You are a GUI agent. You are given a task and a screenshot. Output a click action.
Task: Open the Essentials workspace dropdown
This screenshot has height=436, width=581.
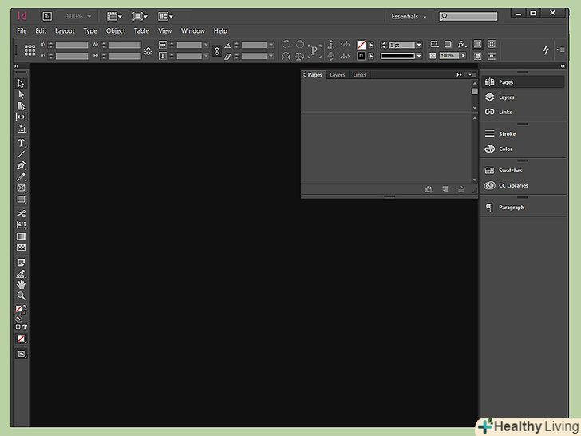(x=409, y=16)
